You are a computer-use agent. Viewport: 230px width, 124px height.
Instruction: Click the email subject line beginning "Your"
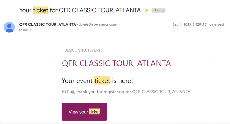(x=25, y=10)
